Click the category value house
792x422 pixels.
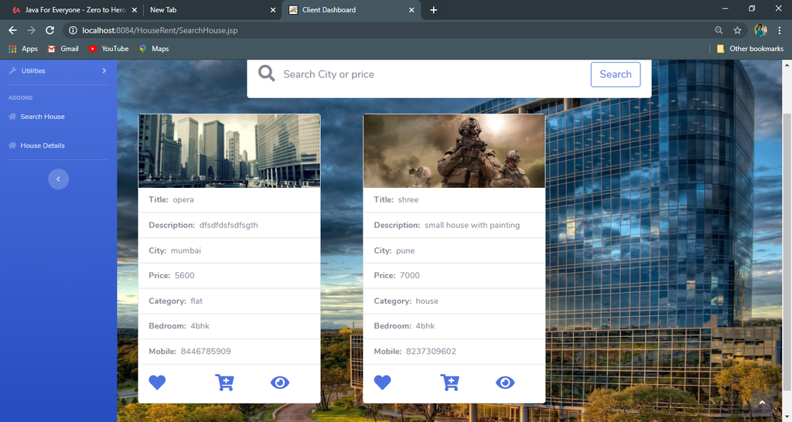tap(427, 301)
